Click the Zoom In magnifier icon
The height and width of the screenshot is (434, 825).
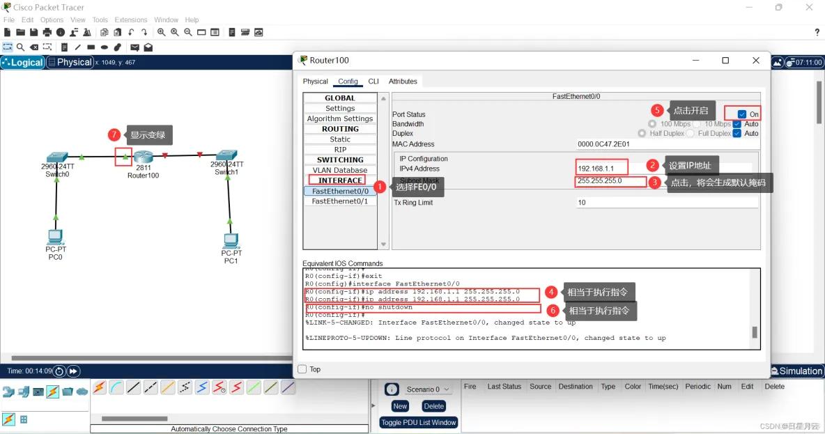pos(161,33)
